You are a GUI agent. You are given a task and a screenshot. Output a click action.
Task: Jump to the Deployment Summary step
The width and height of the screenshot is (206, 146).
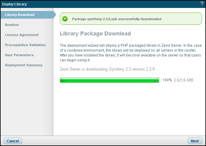(23, 65)
